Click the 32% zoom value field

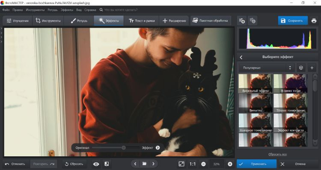217,164
